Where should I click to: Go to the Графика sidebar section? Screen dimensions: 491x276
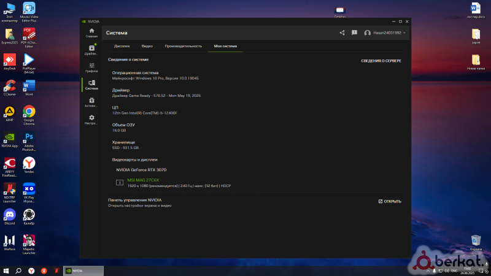coord(91,67)
